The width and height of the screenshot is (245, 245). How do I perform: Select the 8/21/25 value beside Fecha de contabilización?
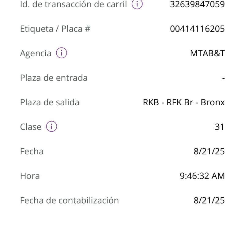pyautogui.click(x=209, y=200)
